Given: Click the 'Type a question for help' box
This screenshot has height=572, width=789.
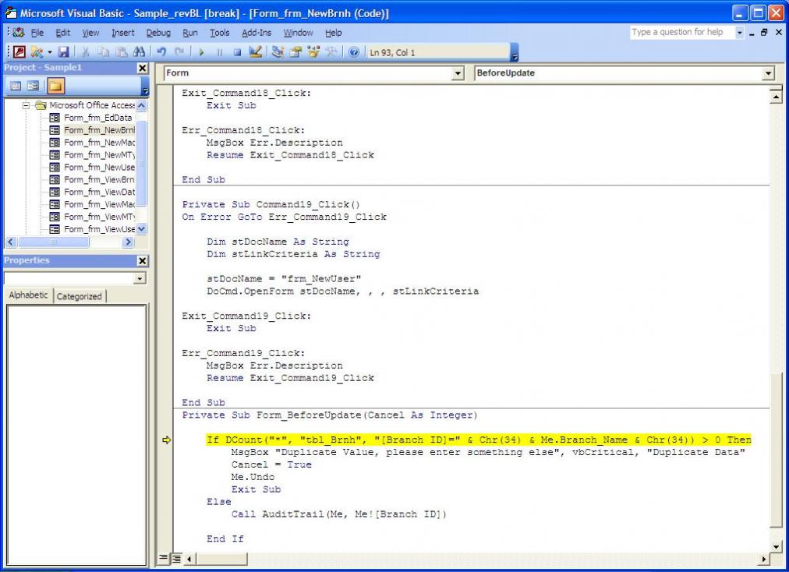Looking at the screenshot, I should point(677,33).
